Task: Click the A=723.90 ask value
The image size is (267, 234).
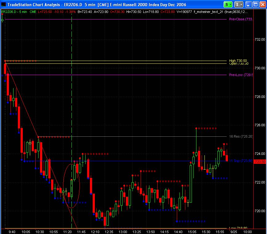Action: coord(101,12)
